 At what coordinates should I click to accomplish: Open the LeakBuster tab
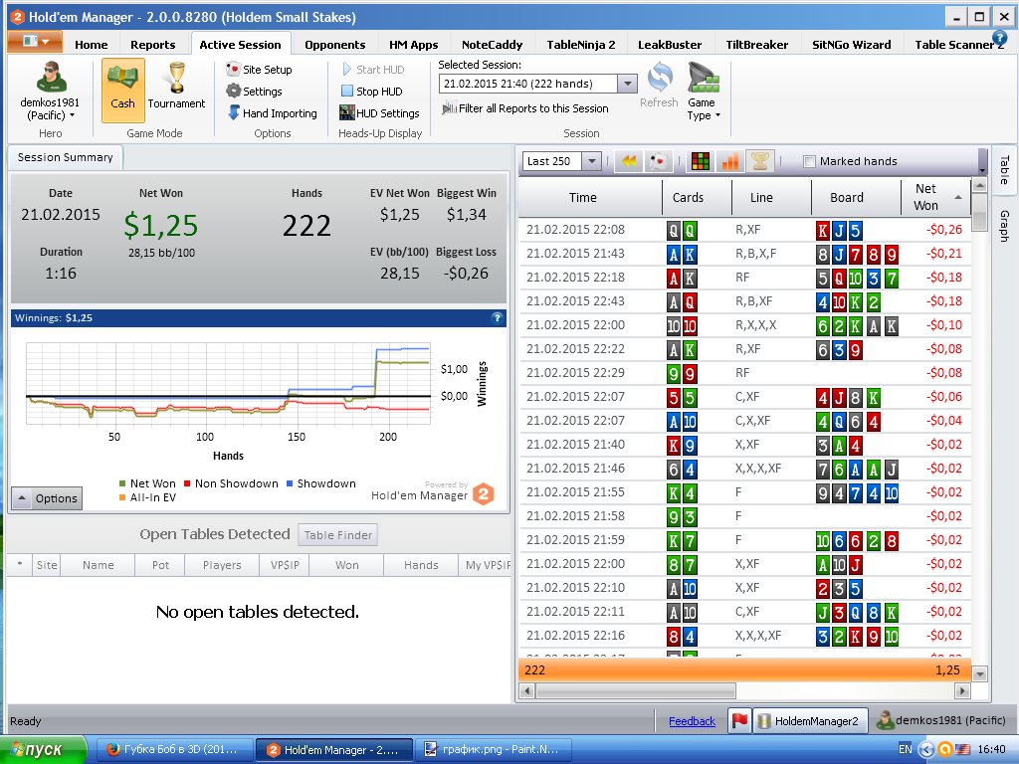670,44
